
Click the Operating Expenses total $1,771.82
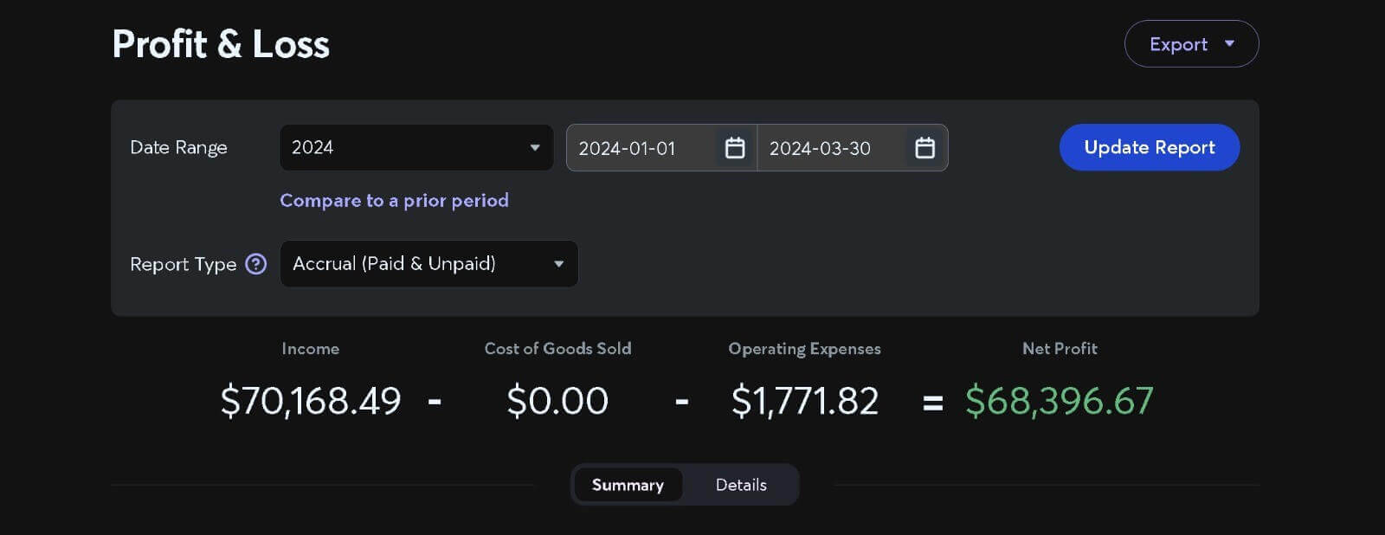tap(805, 401)
